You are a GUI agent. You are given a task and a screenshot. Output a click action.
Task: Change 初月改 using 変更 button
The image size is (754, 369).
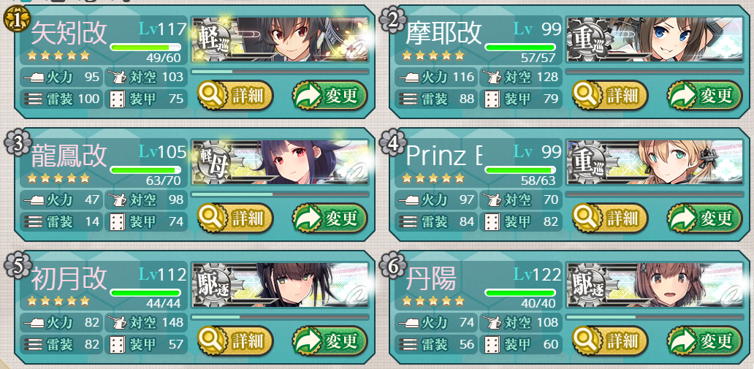pyautogui.click(x=330, y=341)
